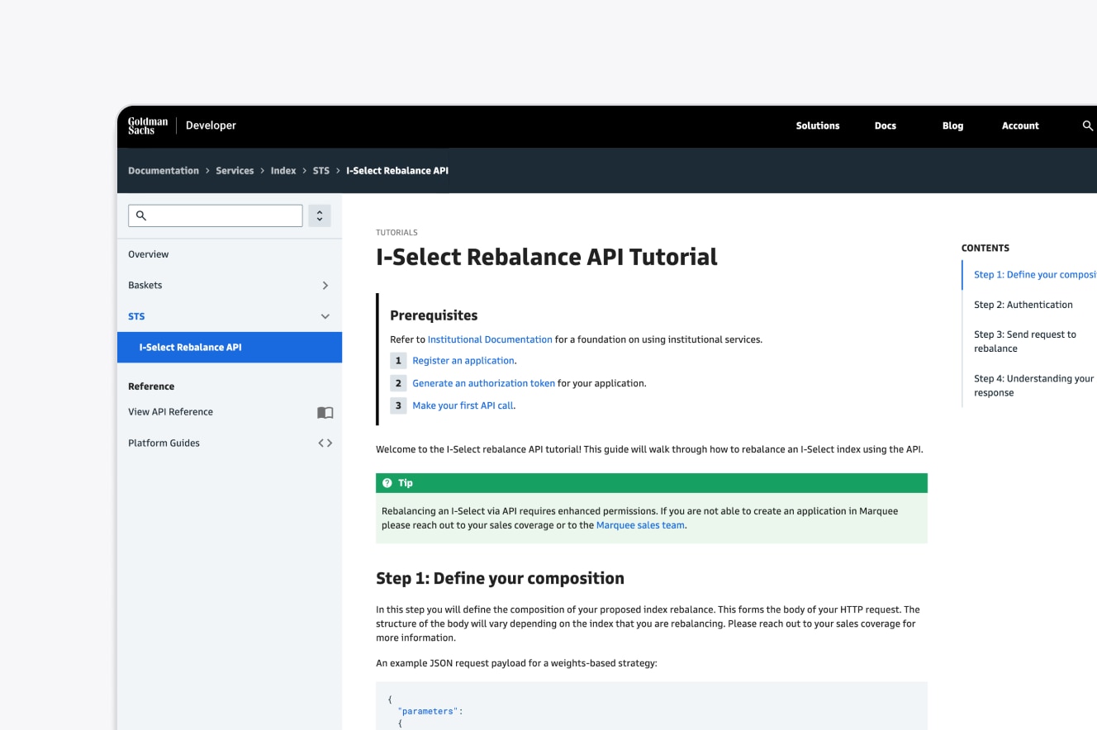Jump to Step 1 in Contents
This screenshot has width=1097, height=730.
[1035, 275]
